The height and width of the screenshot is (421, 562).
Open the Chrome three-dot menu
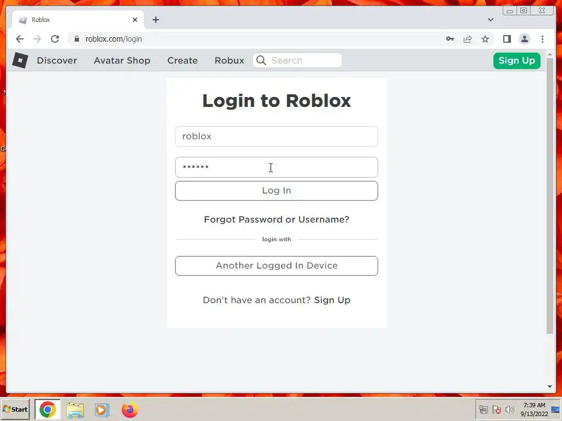click(x=542, y=39)
